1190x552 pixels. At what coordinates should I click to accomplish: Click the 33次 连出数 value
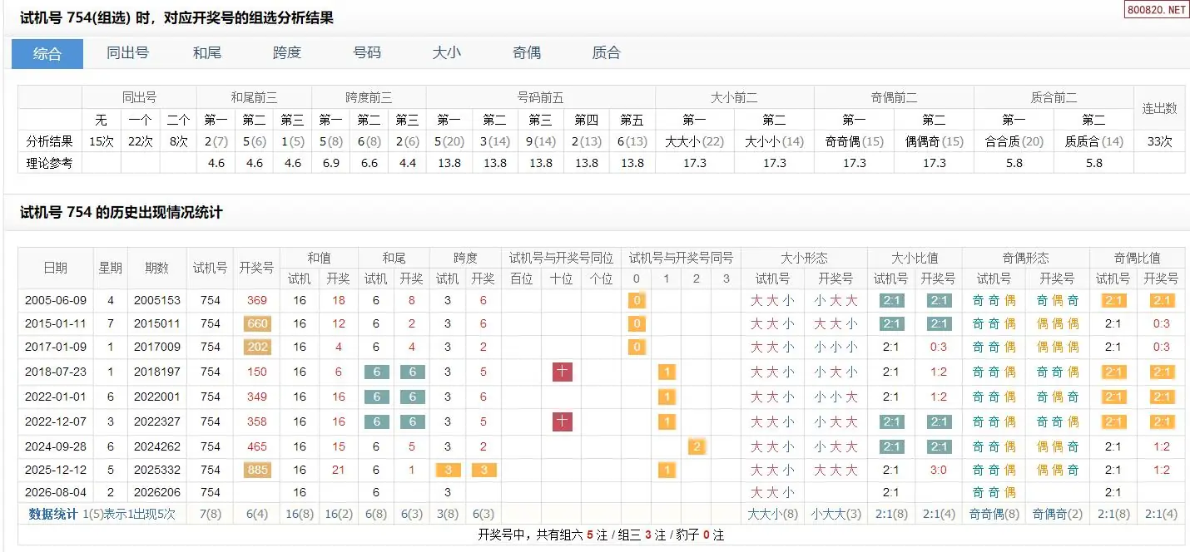pos(1159,142)
